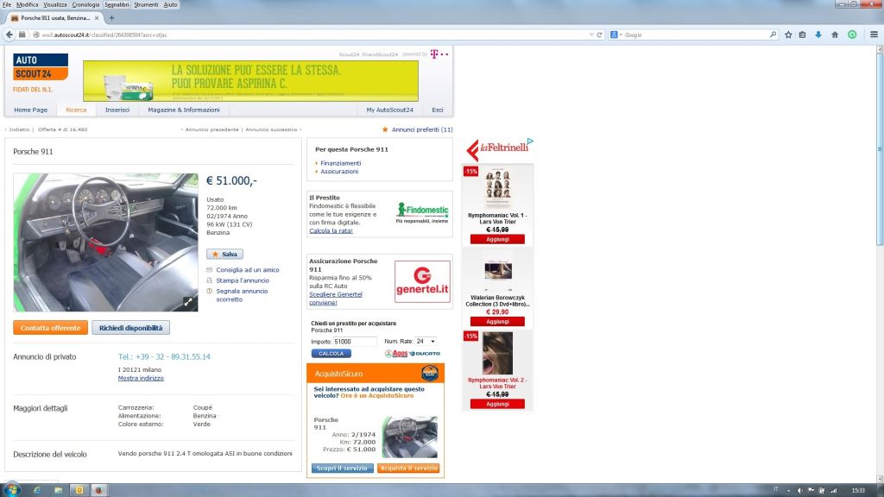Open the Num. Rate dropdown
Viewport: 884px width, 497px height.
(426, 342)
